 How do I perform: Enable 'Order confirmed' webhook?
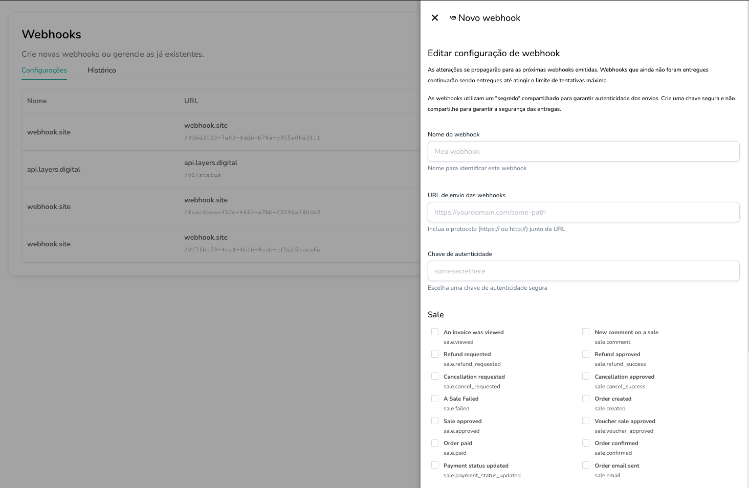[585, 443]
